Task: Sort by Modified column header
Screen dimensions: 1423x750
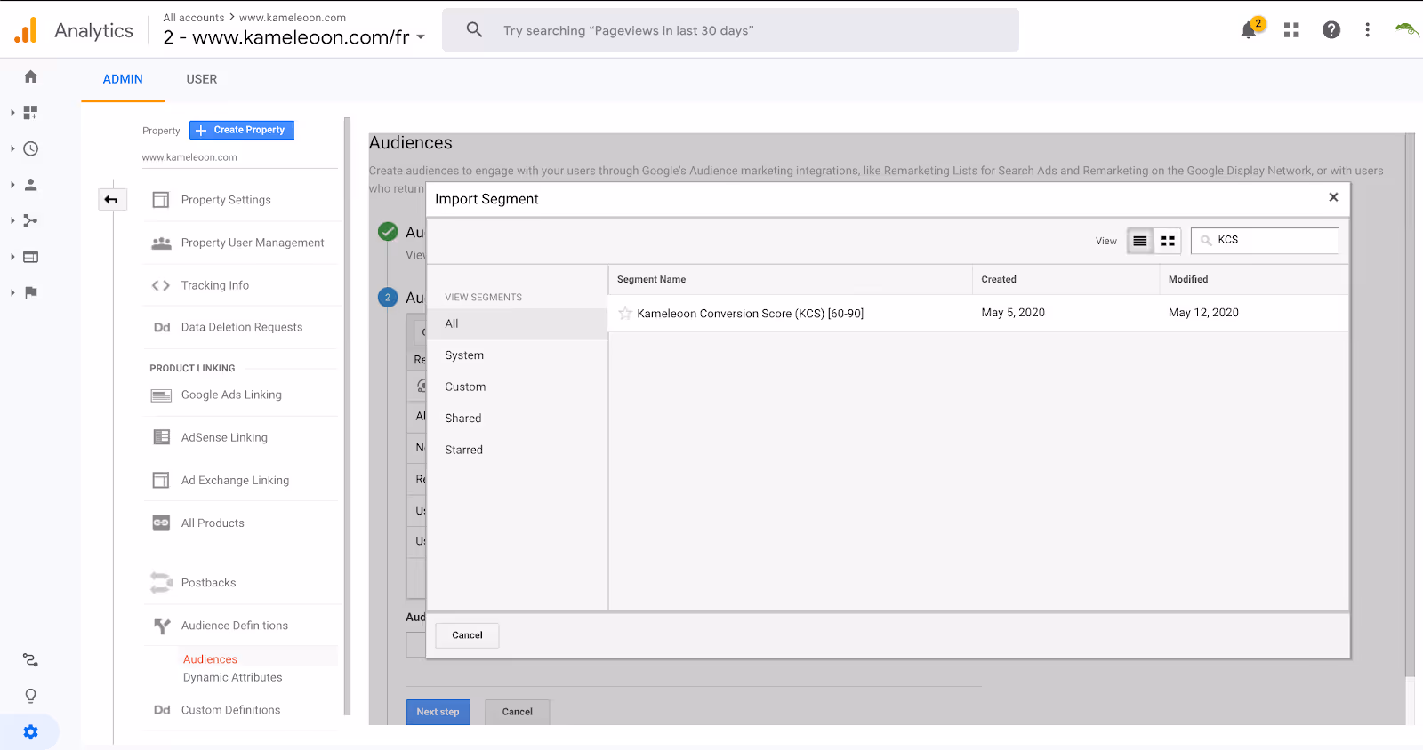Action: (x=1187, y=279)
